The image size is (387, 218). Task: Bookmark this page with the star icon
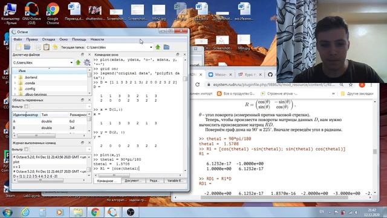point(351,85)
